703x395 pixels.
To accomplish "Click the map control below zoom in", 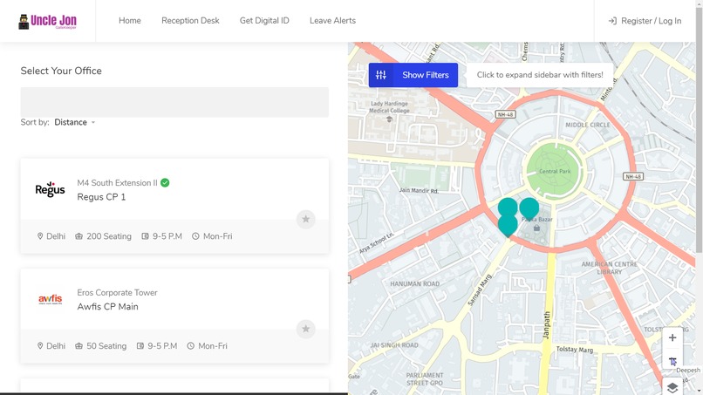I will pos(672,361).
